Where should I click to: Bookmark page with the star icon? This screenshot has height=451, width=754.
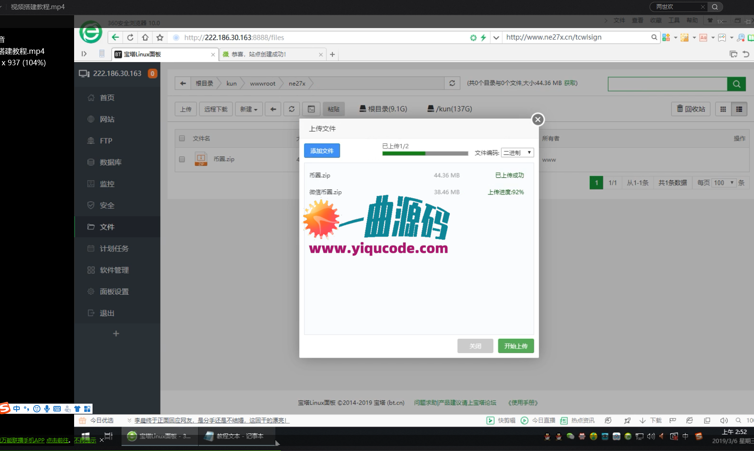tap(160, 38)
